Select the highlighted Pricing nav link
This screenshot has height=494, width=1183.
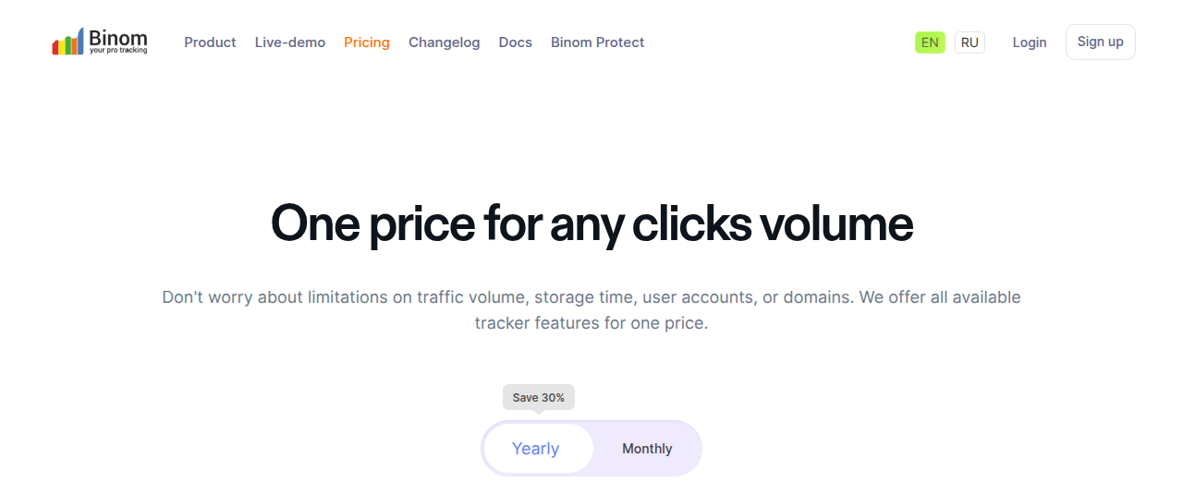tap(367, 42)
